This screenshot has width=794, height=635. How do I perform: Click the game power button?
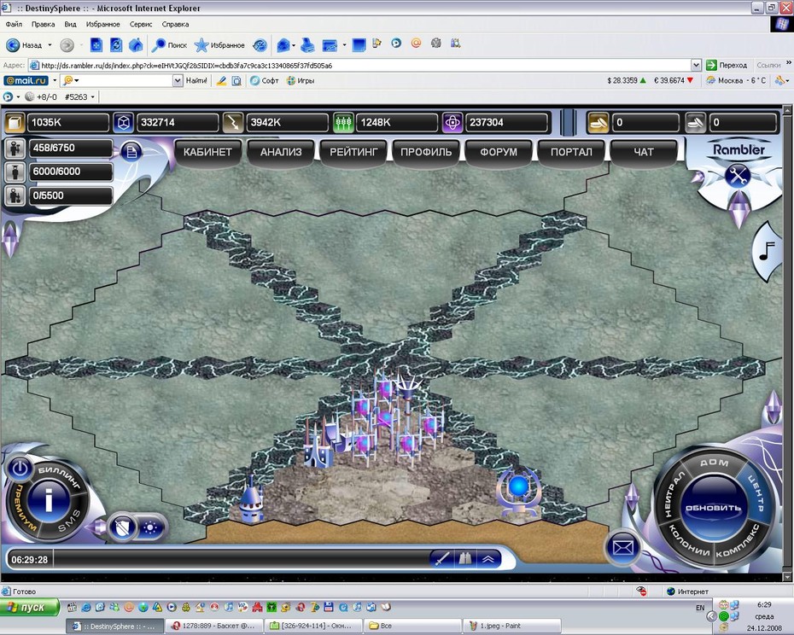click(x=20, y=469)
